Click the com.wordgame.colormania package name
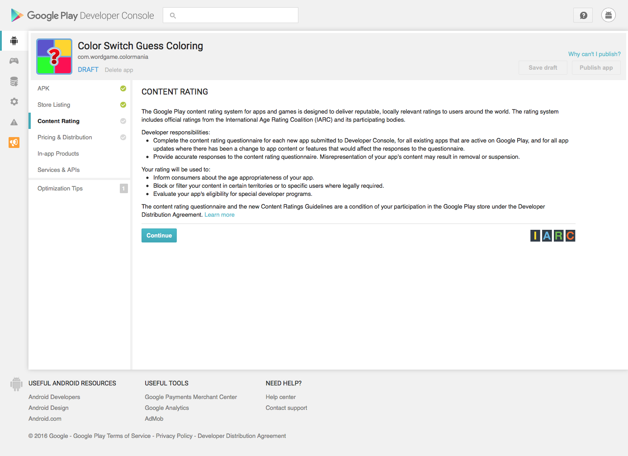 pyautogui.click(x=113, y=57)
